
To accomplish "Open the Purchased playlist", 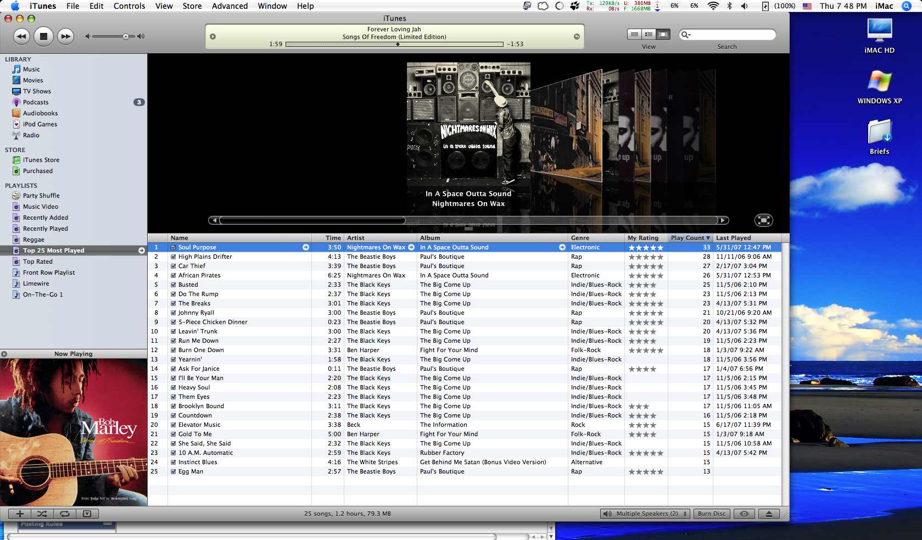I will coord(38,171).
